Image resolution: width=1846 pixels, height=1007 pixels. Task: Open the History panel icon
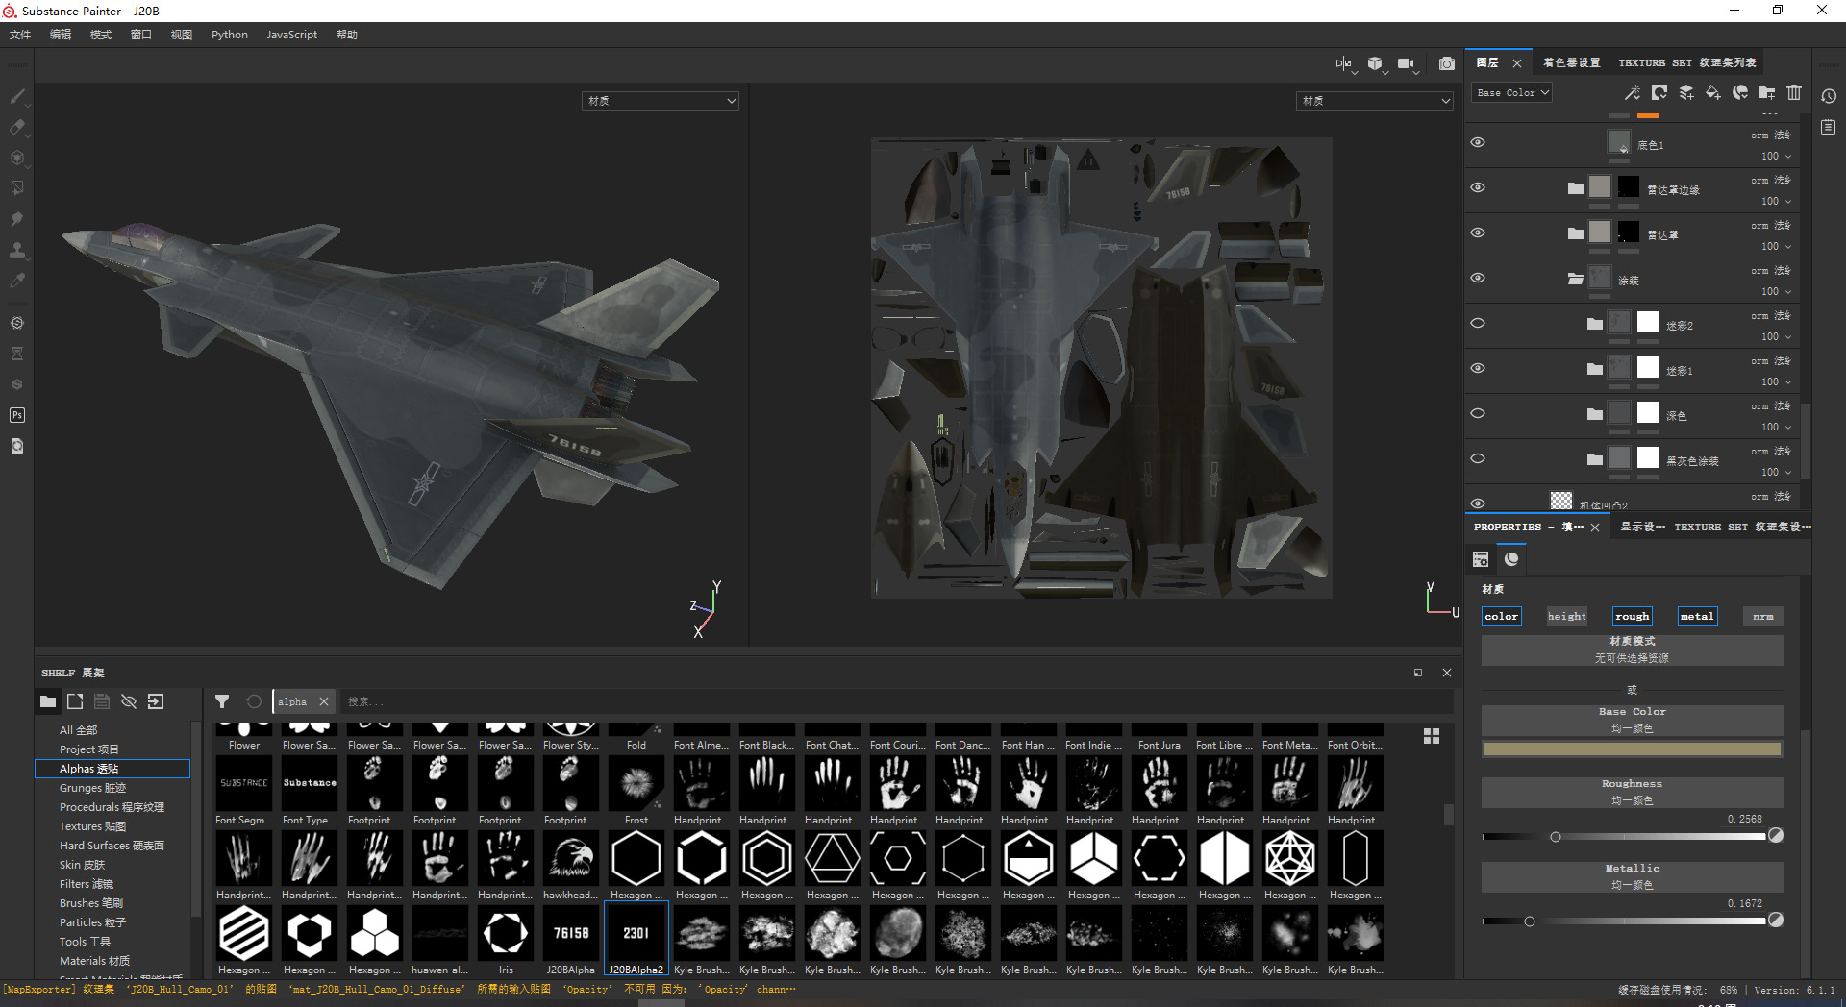[1829, 96]
